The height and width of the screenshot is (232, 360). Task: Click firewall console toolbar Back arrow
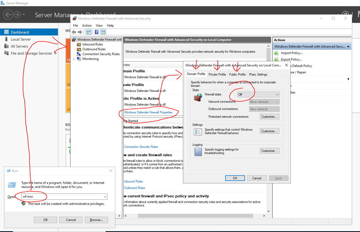[x=74, y=32]
